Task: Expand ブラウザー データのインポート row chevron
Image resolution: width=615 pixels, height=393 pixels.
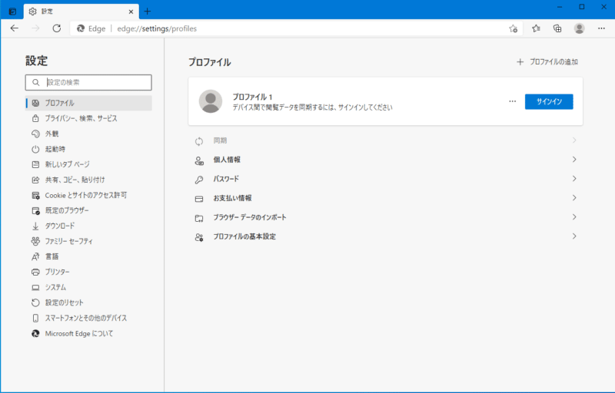Action: coord(574,217)
